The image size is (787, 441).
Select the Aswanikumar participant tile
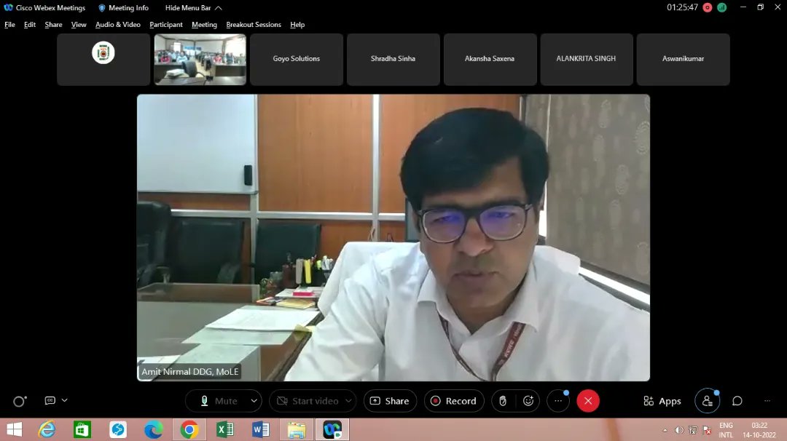[x=683, y=59]
